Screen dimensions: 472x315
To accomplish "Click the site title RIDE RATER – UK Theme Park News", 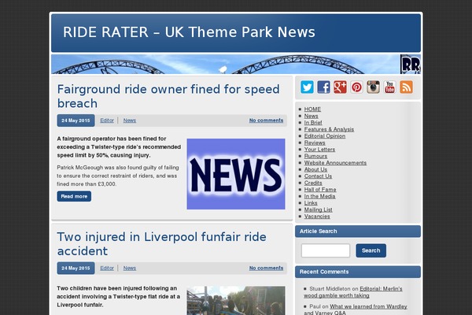I will click(x=189, y=32).
